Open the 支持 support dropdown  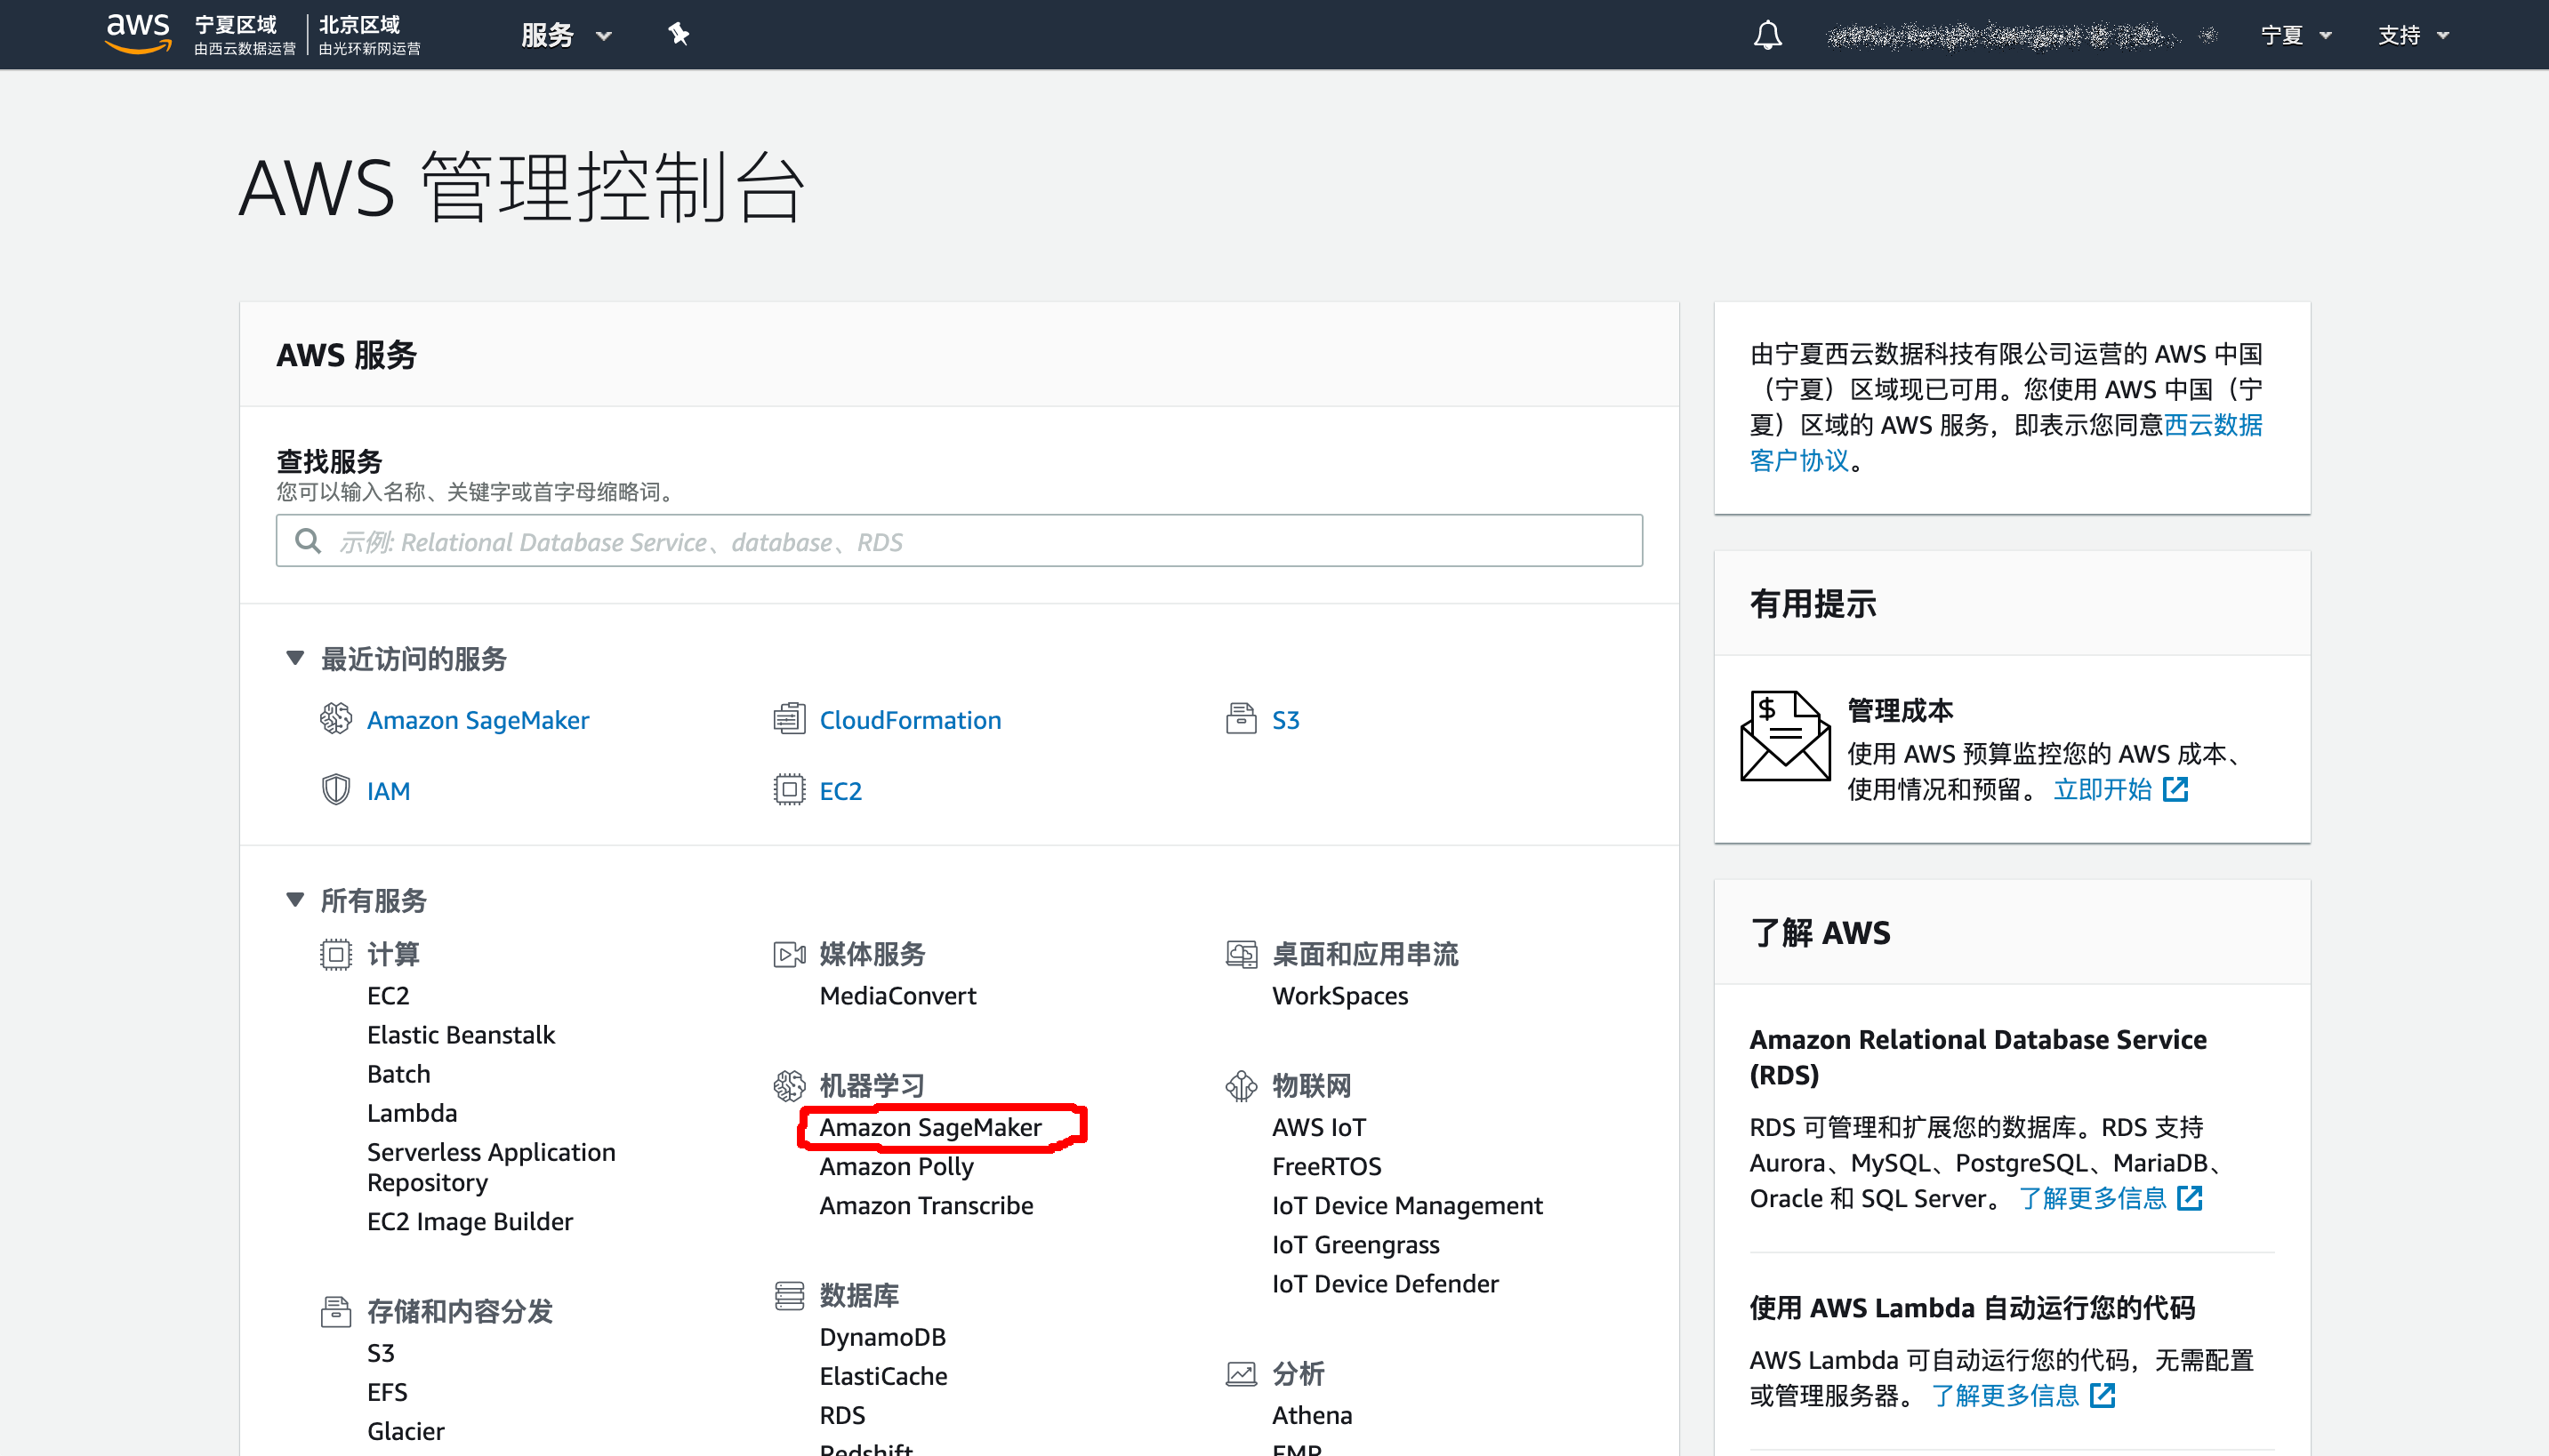point(2413,35)
